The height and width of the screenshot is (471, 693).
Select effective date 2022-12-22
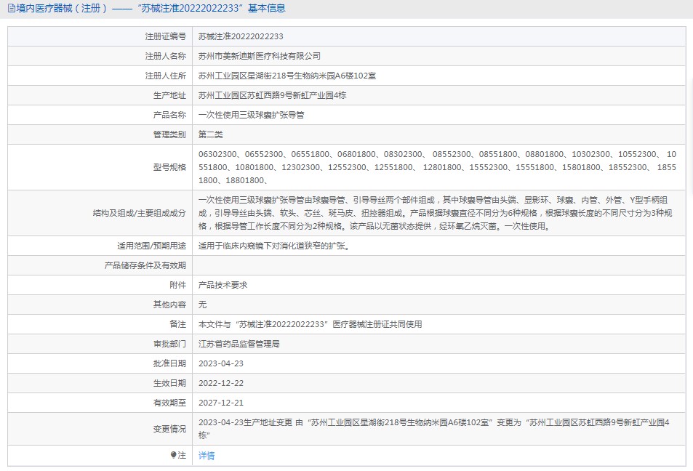[x=221, y=383]
